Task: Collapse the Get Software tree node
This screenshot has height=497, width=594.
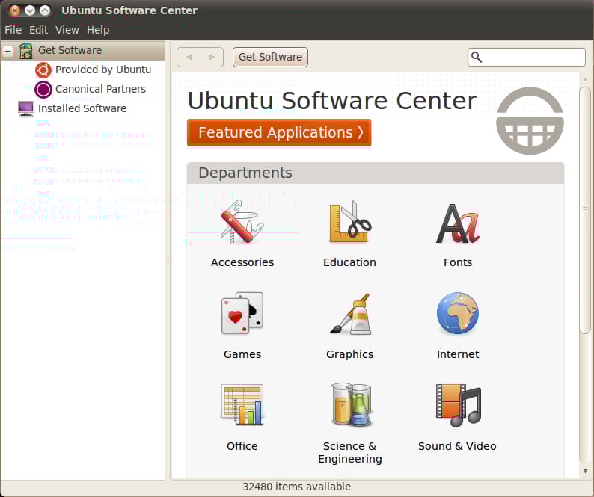Action: click(8, 51)
